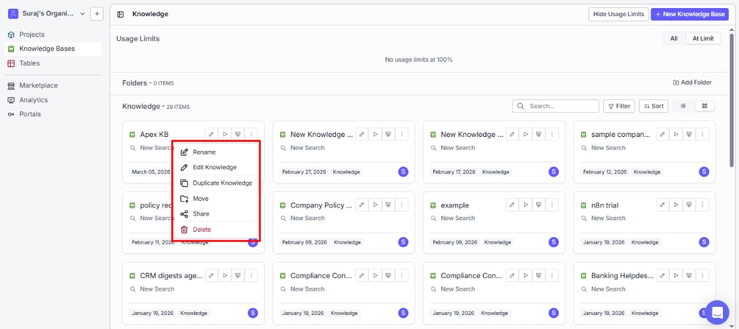Open the Sort options
Viewport: 739px width, 329px height.
654,106
